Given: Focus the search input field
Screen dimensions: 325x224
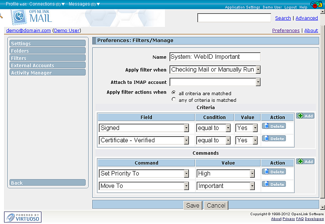Looking at the screenshot, I should pyautogui.click(x=234, y=18).
